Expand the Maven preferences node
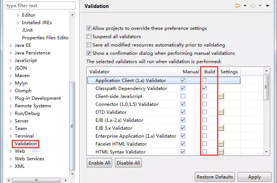The height and width of the screenshot is (183, 277). pyautogui.click(x=11, y=76)
